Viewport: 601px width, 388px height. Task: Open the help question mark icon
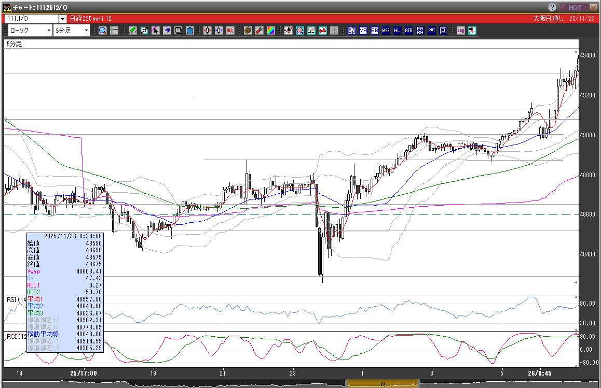[552, 8]
